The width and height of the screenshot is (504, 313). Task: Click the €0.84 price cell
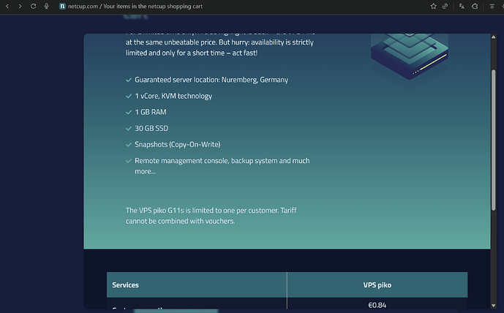point(377,305)
